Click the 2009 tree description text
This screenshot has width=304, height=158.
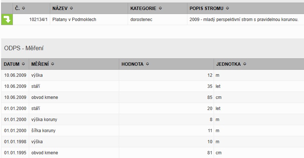coord(243,19)
